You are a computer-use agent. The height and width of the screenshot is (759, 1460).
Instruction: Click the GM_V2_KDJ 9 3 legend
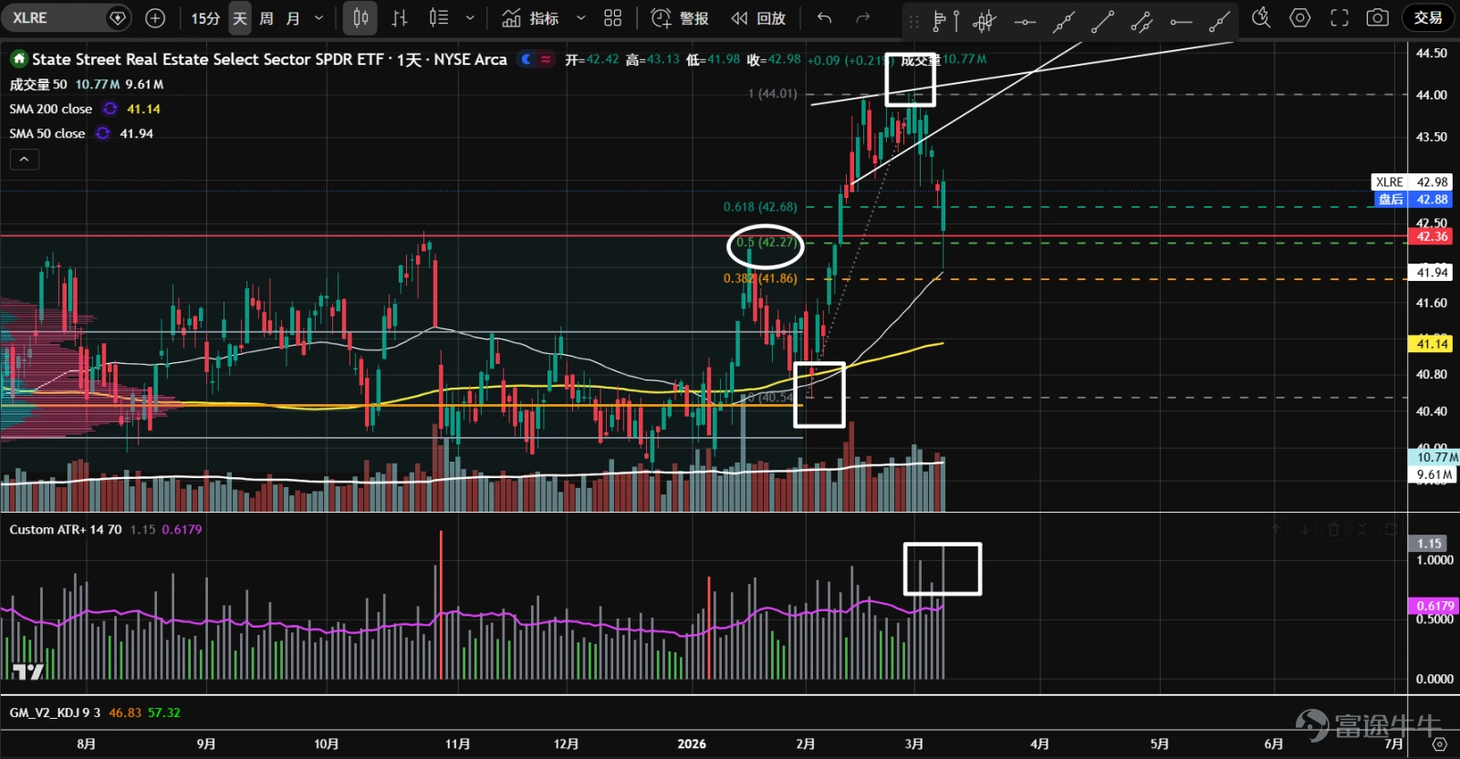(x=55, y=712)
